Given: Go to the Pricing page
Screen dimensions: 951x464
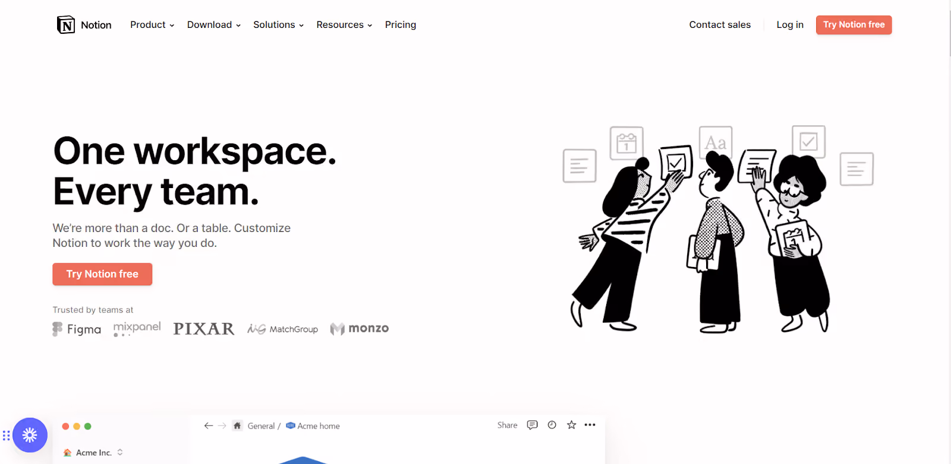Looking at the screenshot, I should click(401, 25).
